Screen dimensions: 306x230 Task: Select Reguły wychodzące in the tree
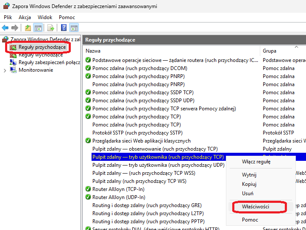click(x=40, y=55)
